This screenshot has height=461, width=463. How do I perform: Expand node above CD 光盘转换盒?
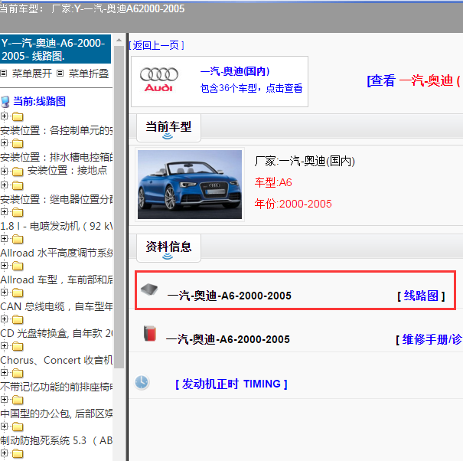click(4, 319)
